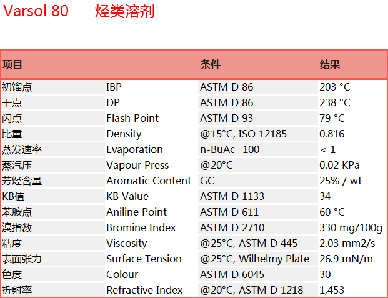
Task: Select the Density value 0.816
Action: pos(332,134)
